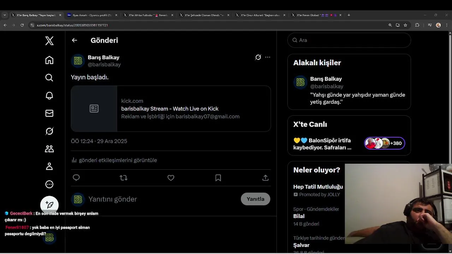Click the X logo in the sidebar
Screen dimensions: 452x254
click(49, 41)
